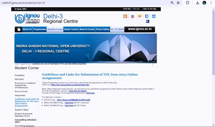
Task: Click here link for Front Page format
Action: pyautogui.click(x=90, y=93)
